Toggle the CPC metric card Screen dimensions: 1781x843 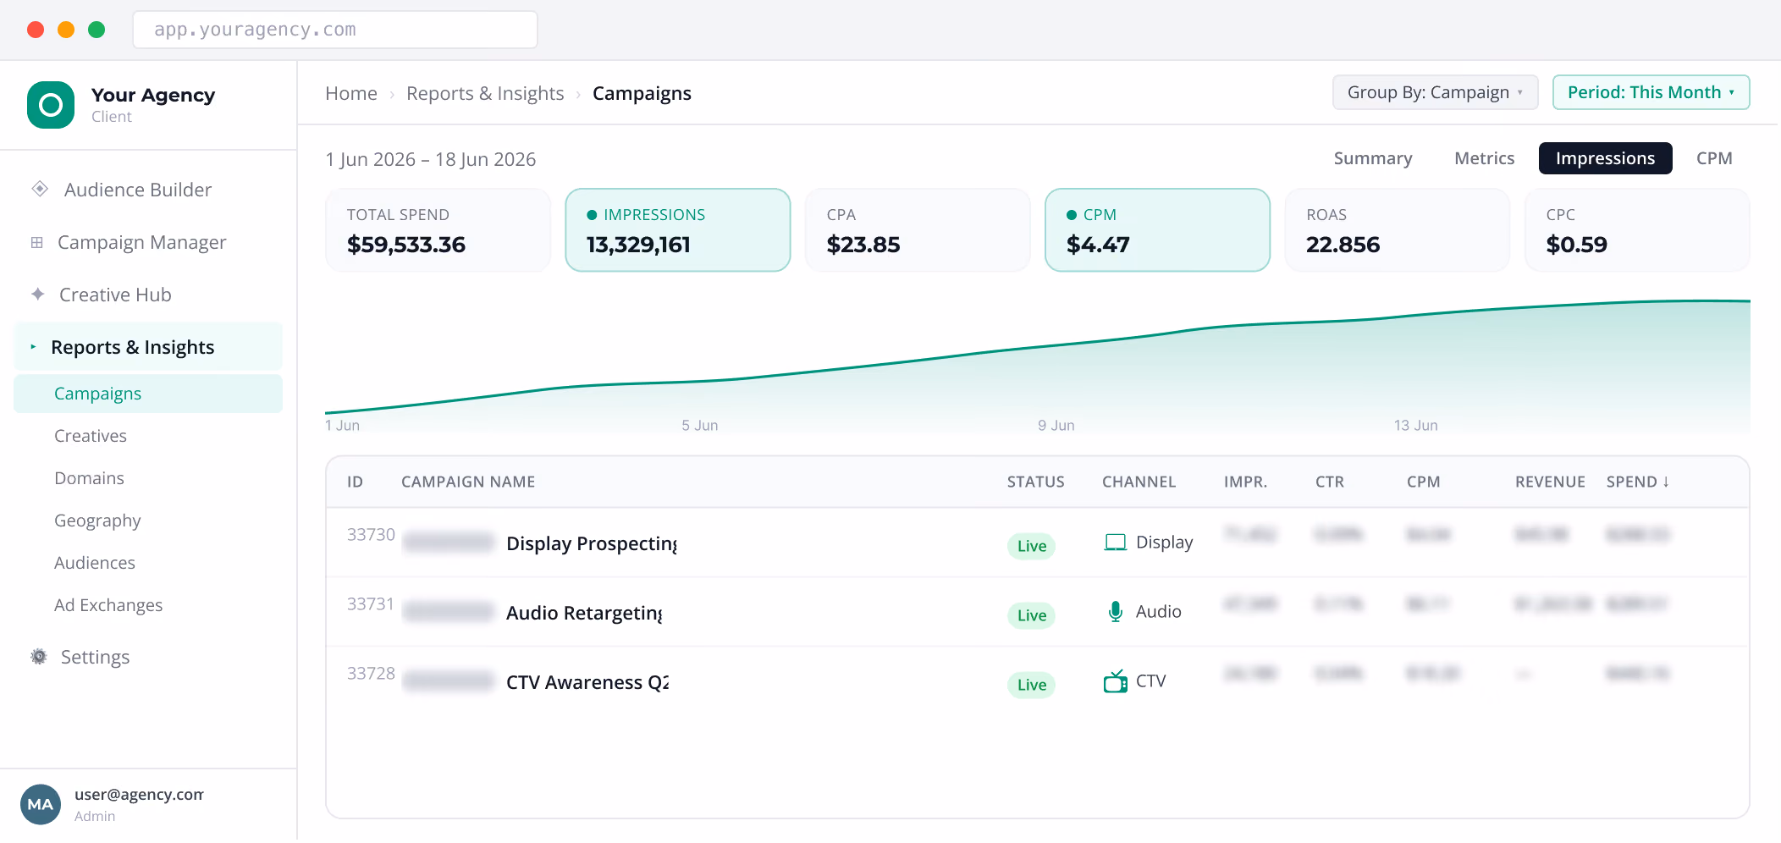point(1637,230)
